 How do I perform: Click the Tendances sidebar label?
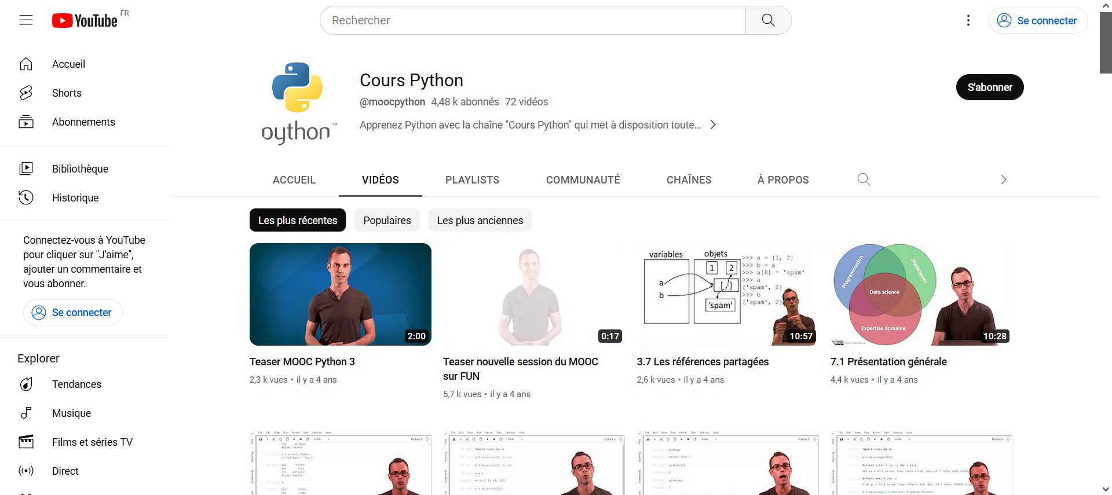pyautogui.click(x=76, y=384)
